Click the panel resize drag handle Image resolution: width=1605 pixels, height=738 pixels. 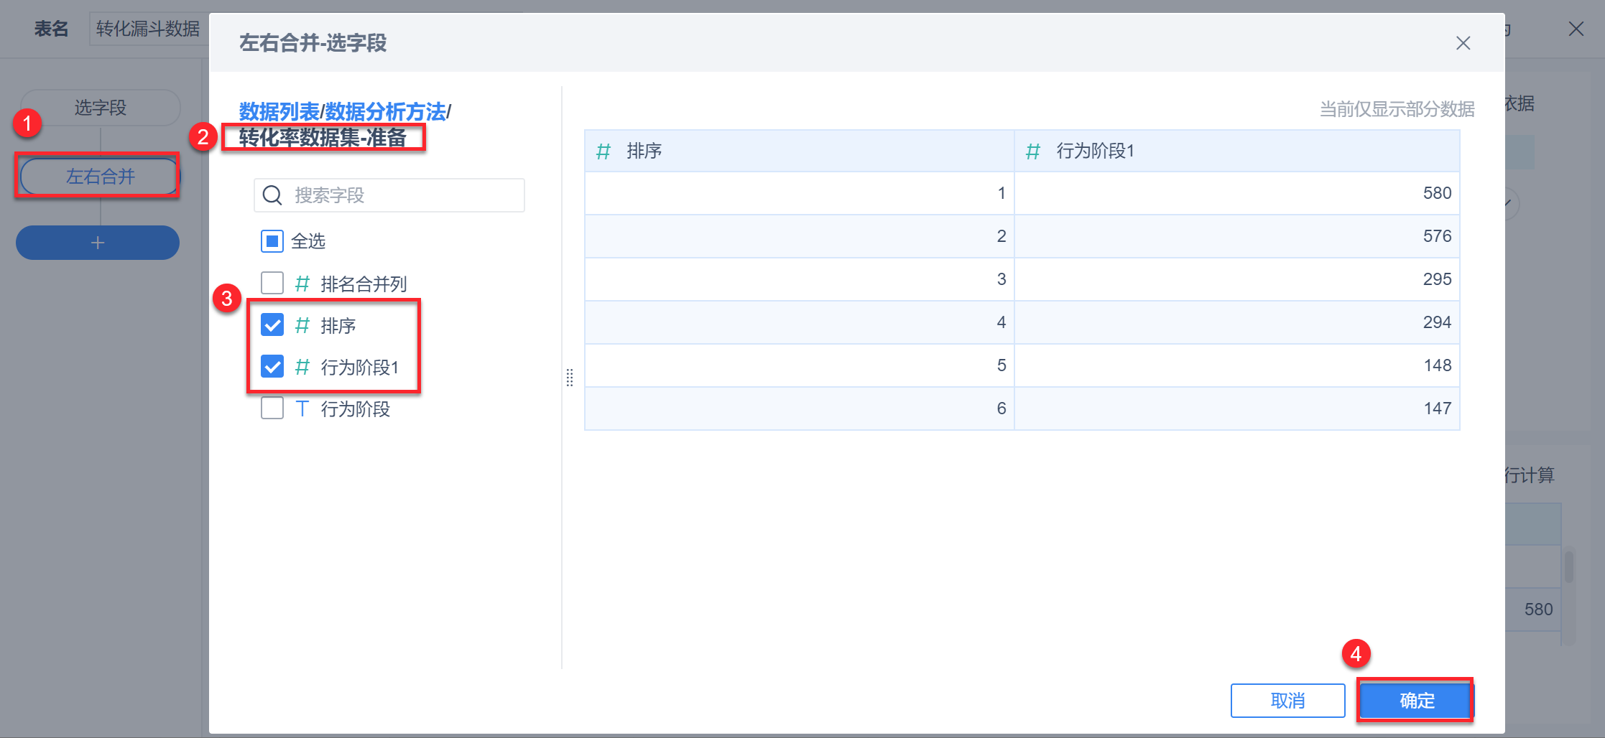(x=570, y=378)
